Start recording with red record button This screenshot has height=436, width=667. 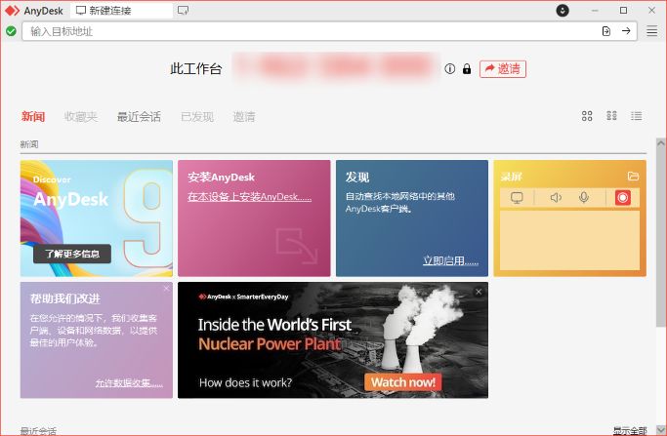tap(622, 198)
